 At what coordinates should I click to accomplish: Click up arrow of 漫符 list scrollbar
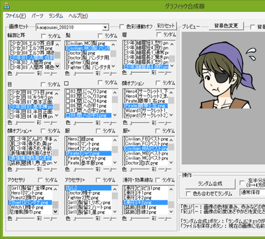pos(172,189)
